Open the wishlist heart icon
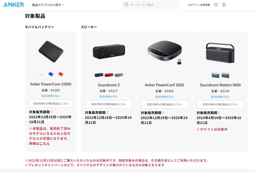The image size is (261, 172). (x=216, y=5)
